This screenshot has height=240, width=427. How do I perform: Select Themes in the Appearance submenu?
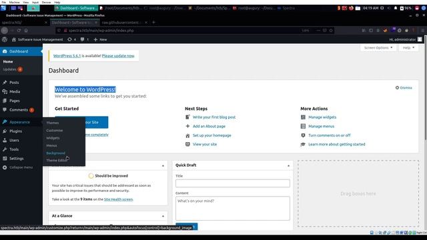(53, 123)
